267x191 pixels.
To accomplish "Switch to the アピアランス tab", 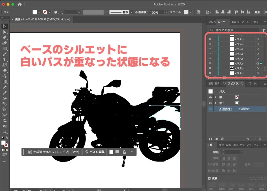I will click(x=235, y=83).
